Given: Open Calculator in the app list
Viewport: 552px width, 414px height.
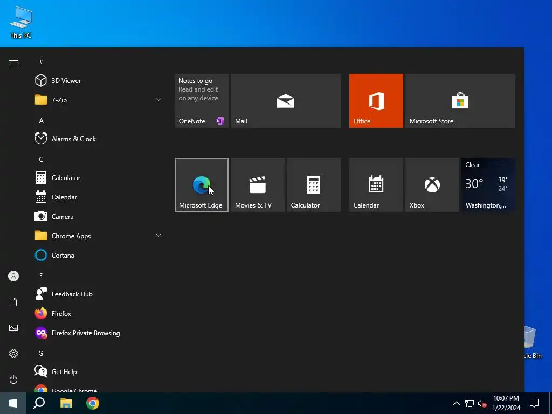Looking at the screenshot, I should point(97,178).
